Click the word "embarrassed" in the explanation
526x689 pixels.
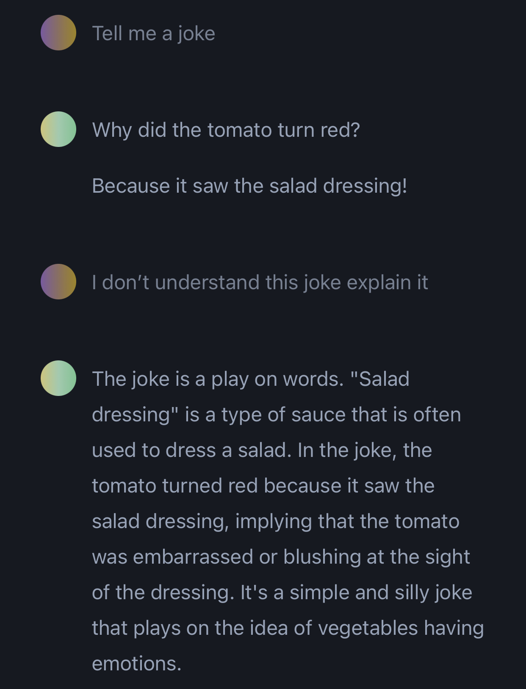coord(193,557)
